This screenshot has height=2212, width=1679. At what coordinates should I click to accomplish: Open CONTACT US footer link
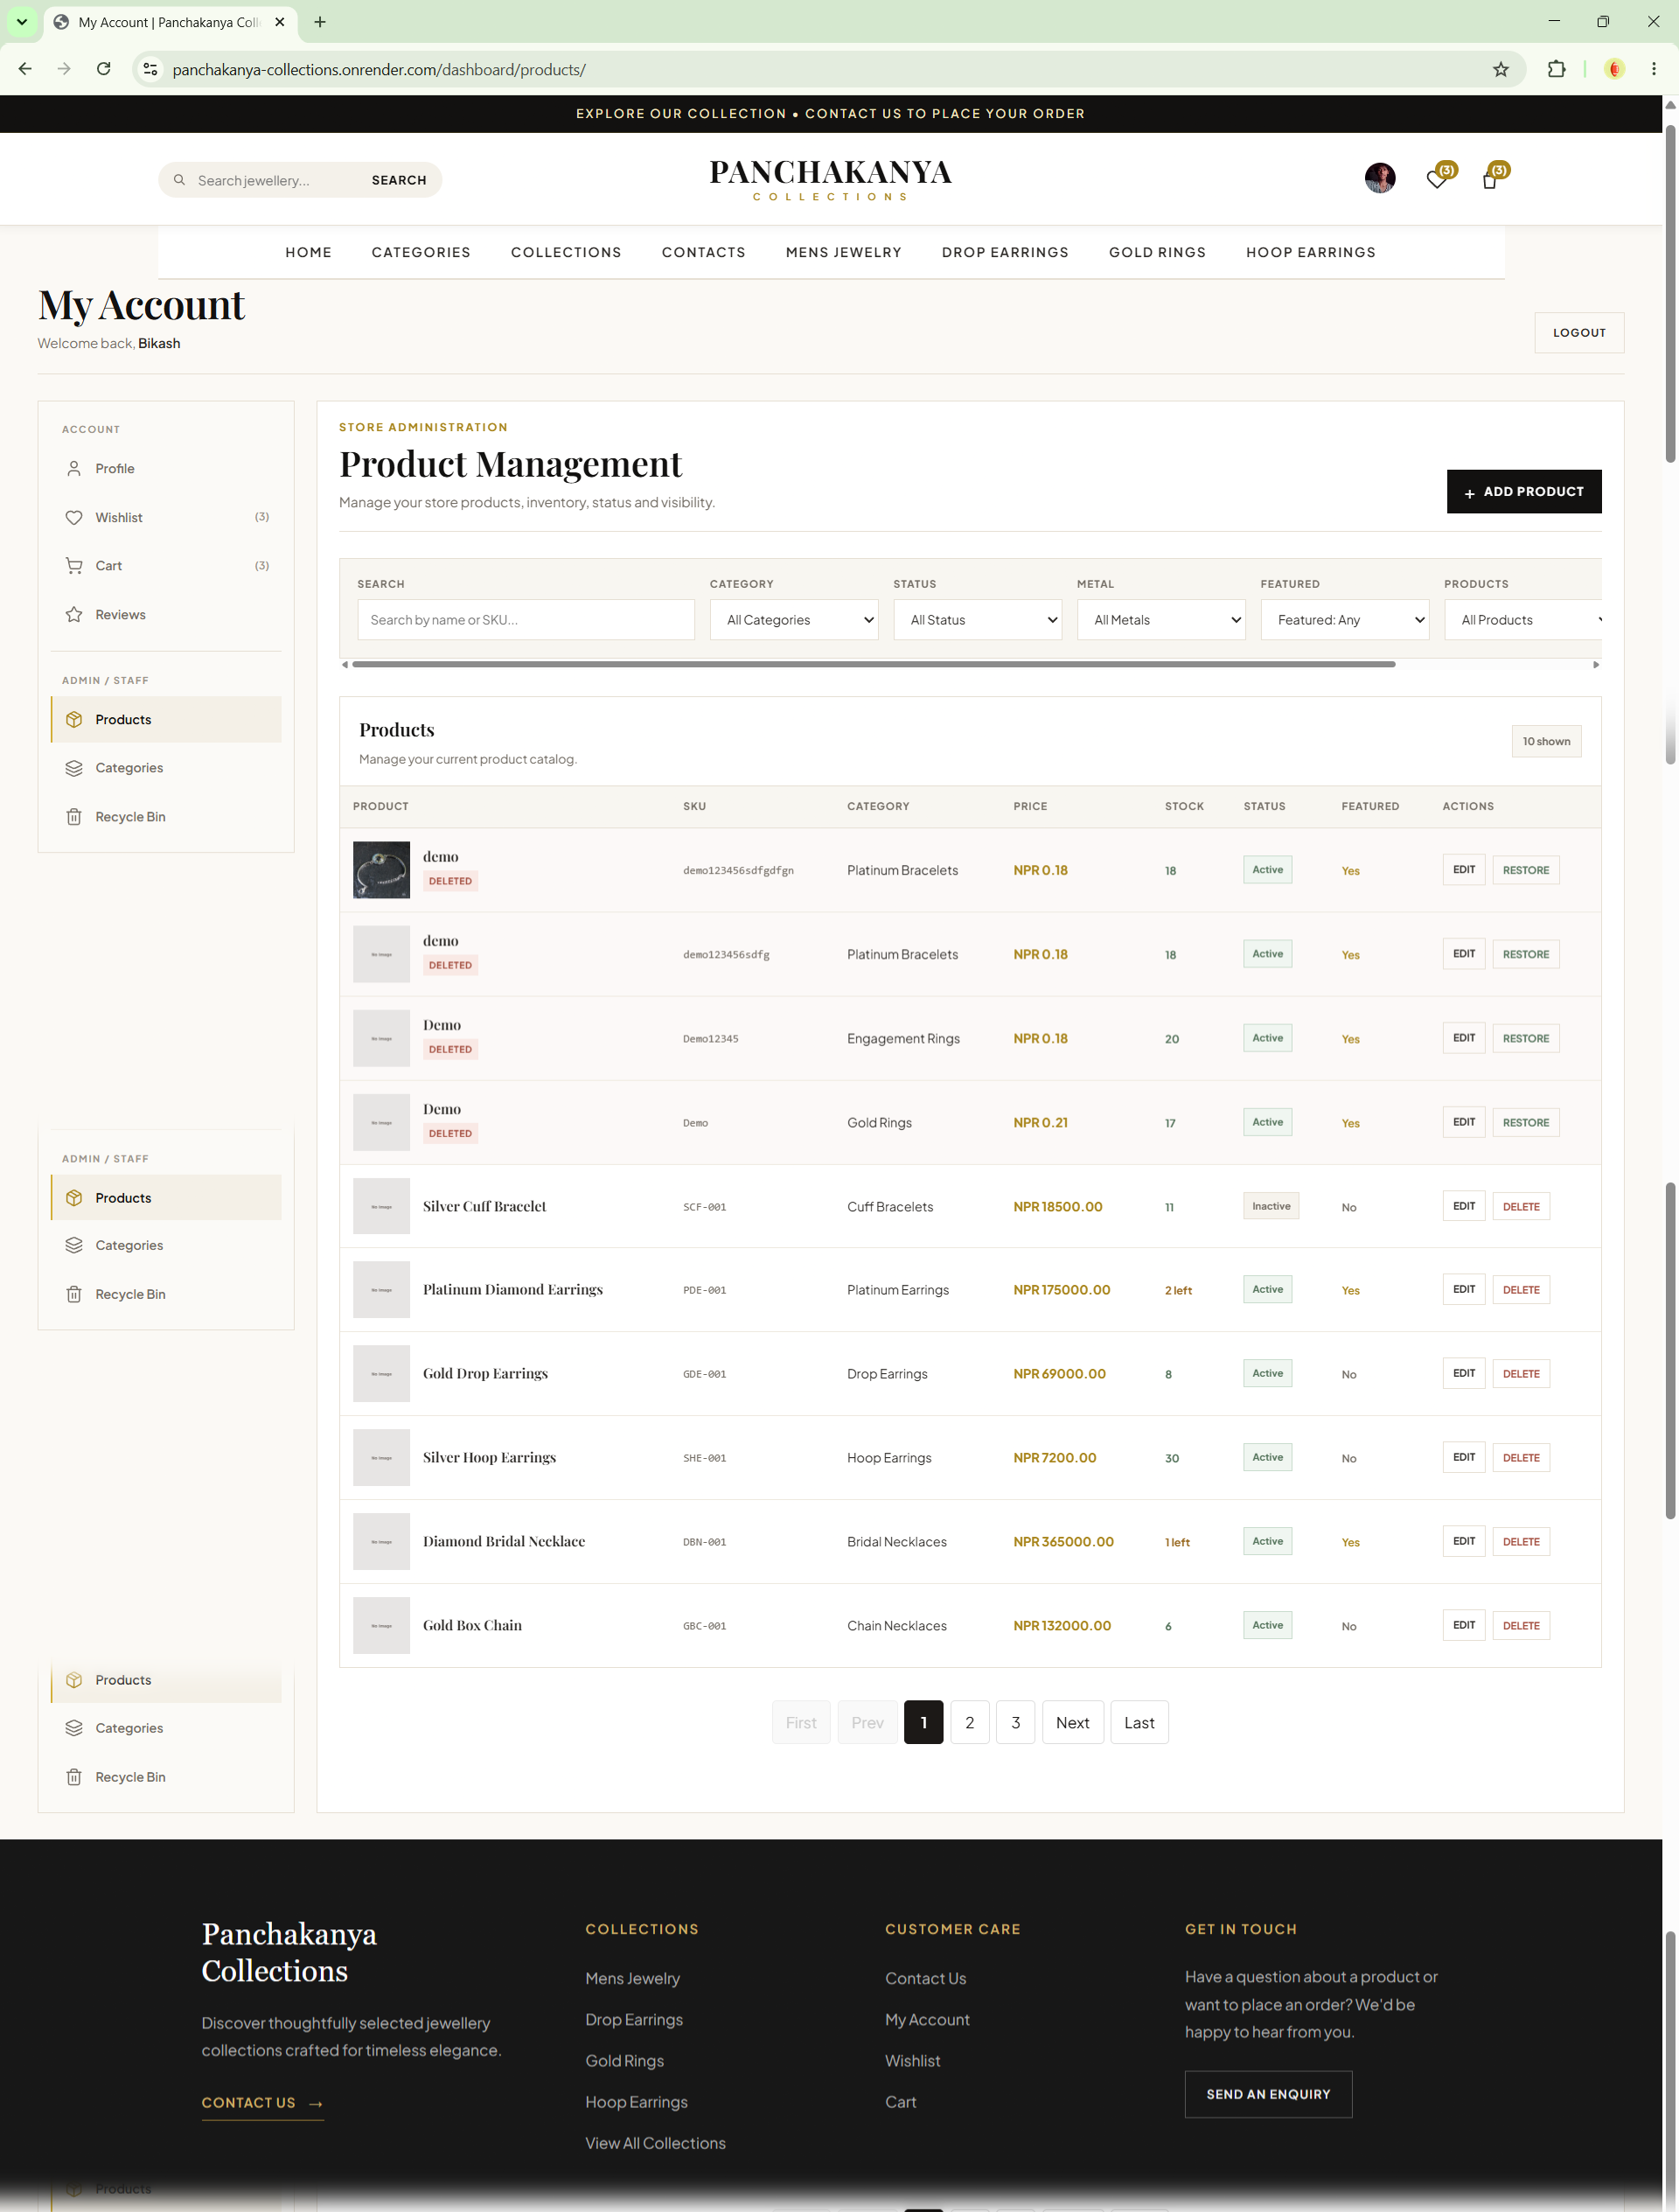click(262, 2103)
